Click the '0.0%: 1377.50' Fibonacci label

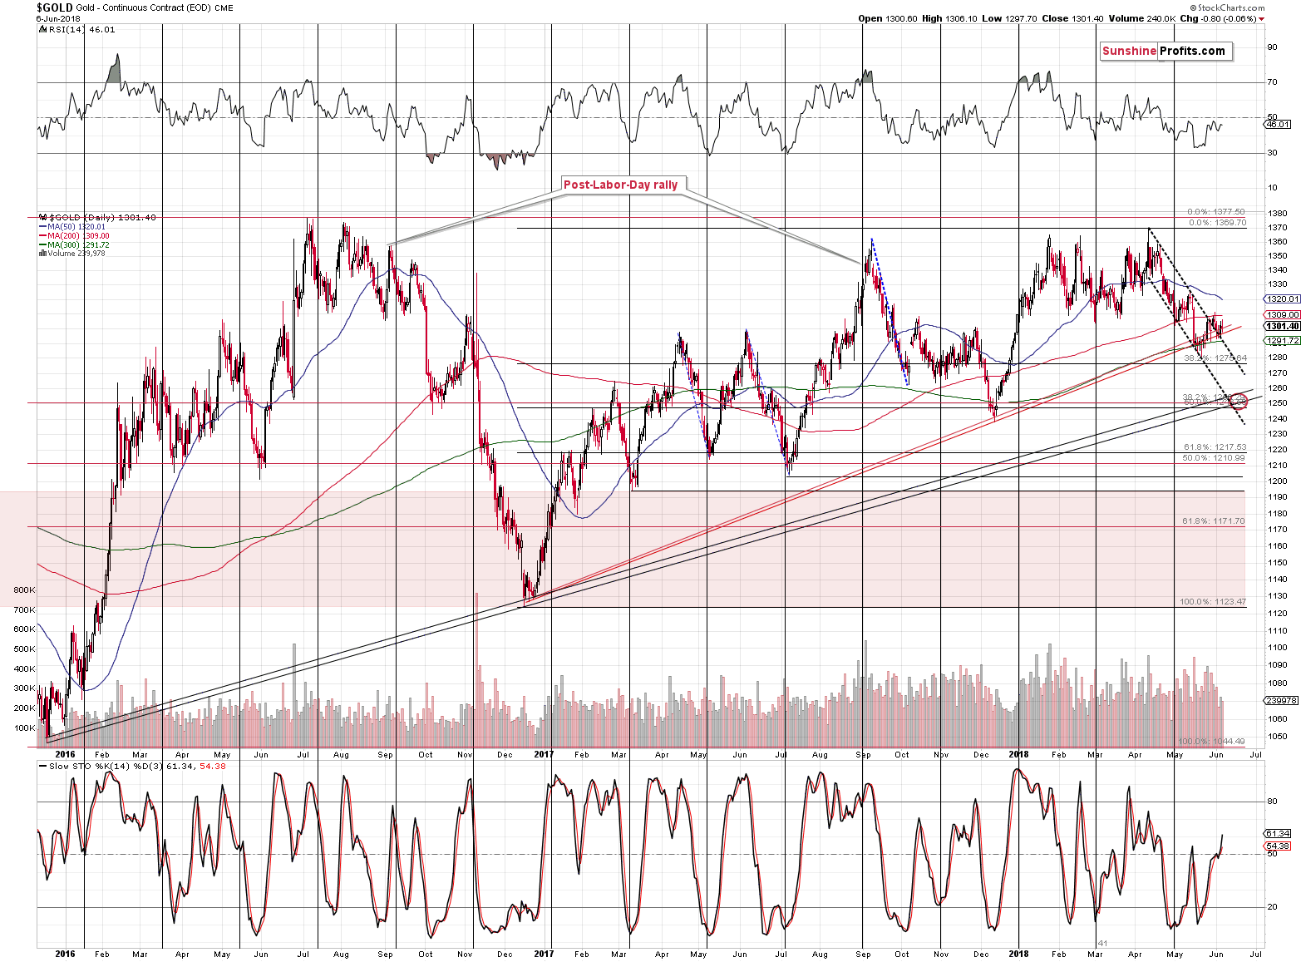tap(1217, 212)
